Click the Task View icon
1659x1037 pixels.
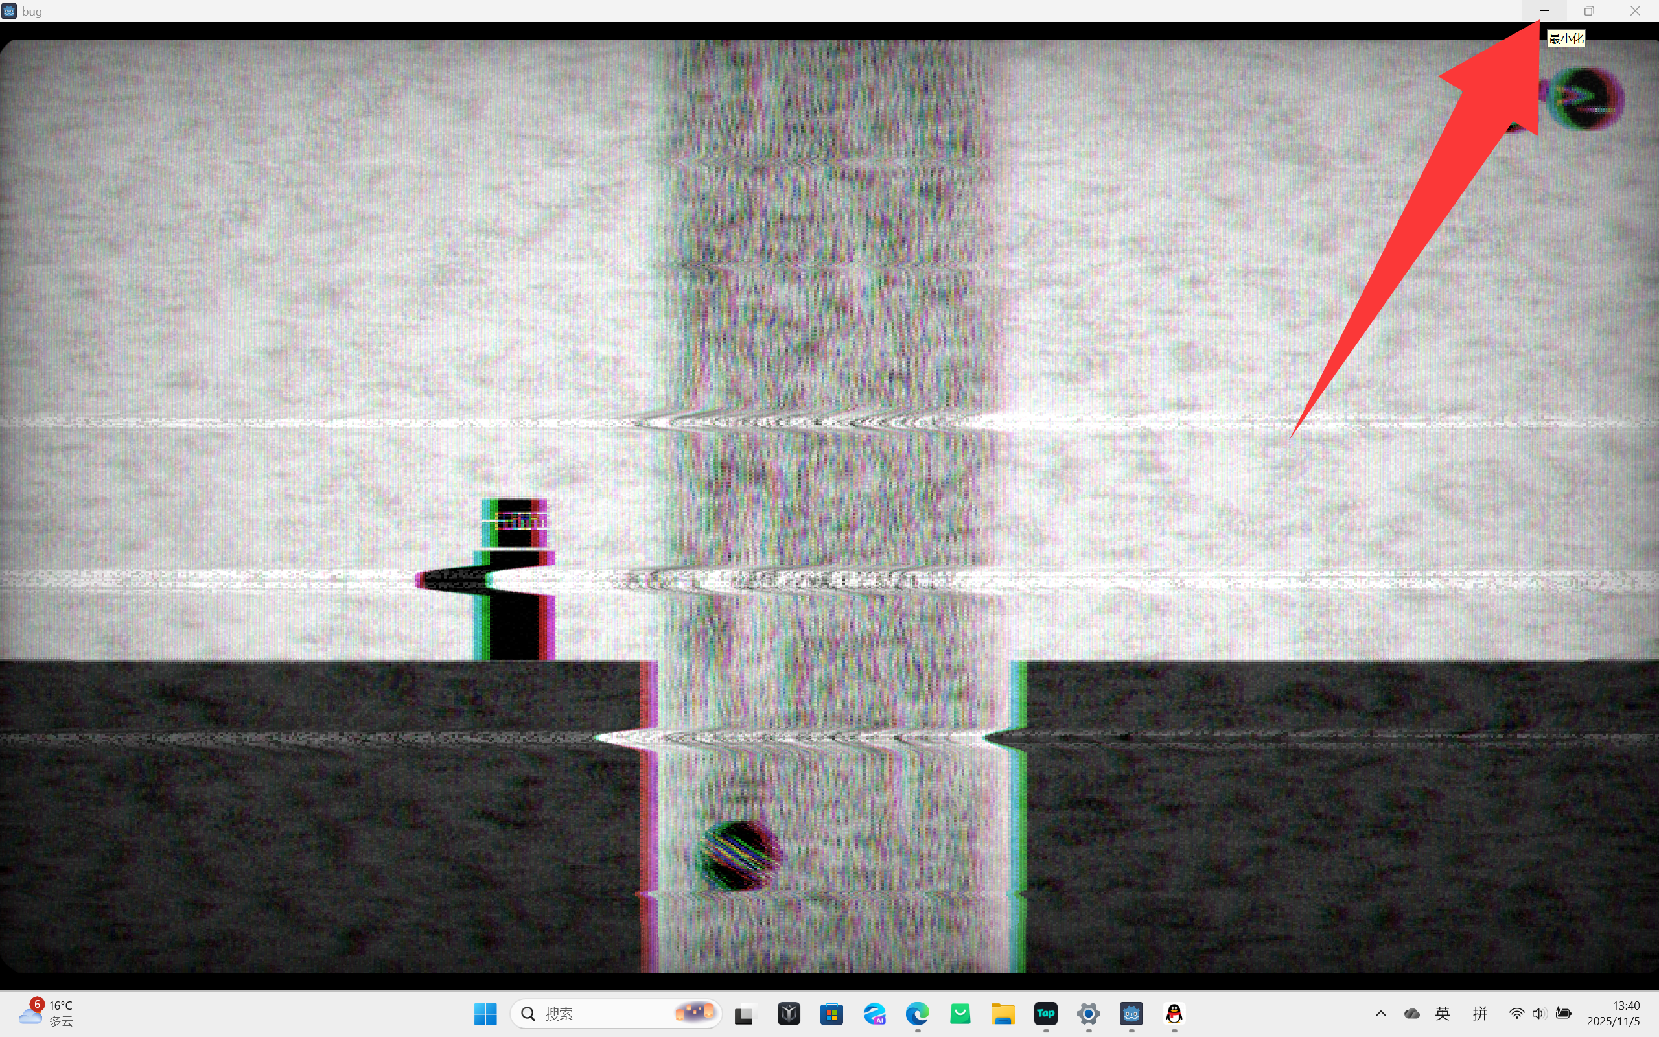tap(745, 1013)
